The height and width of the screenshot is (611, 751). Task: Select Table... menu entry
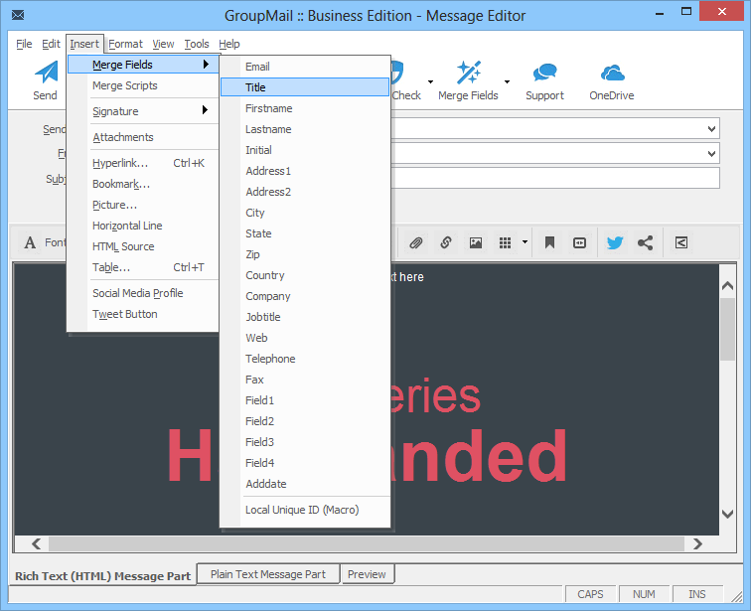[x=143, y=267]
